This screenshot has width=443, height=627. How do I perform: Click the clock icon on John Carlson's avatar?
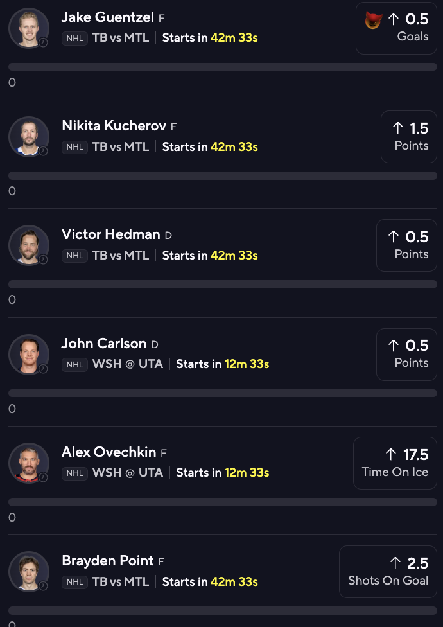click(43, 369)
